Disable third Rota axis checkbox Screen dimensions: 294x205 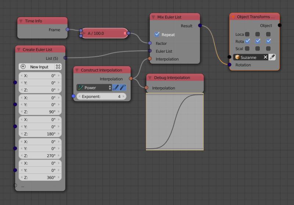[x=269, y=41]
